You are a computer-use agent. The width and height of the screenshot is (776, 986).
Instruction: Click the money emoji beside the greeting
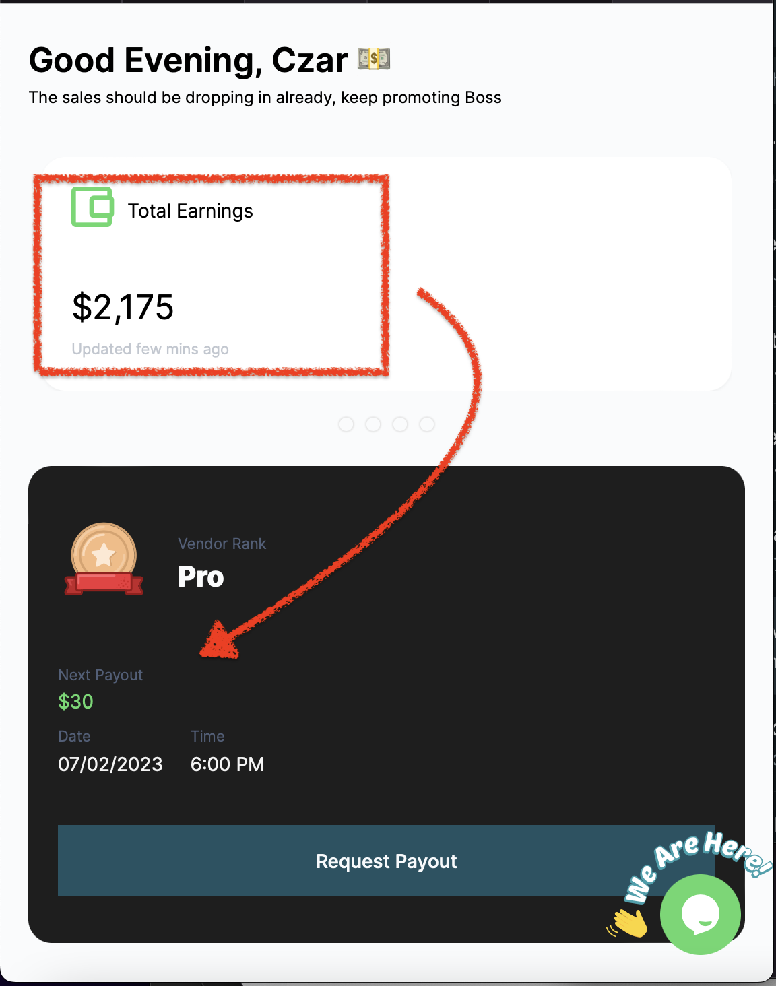[374, 59]
